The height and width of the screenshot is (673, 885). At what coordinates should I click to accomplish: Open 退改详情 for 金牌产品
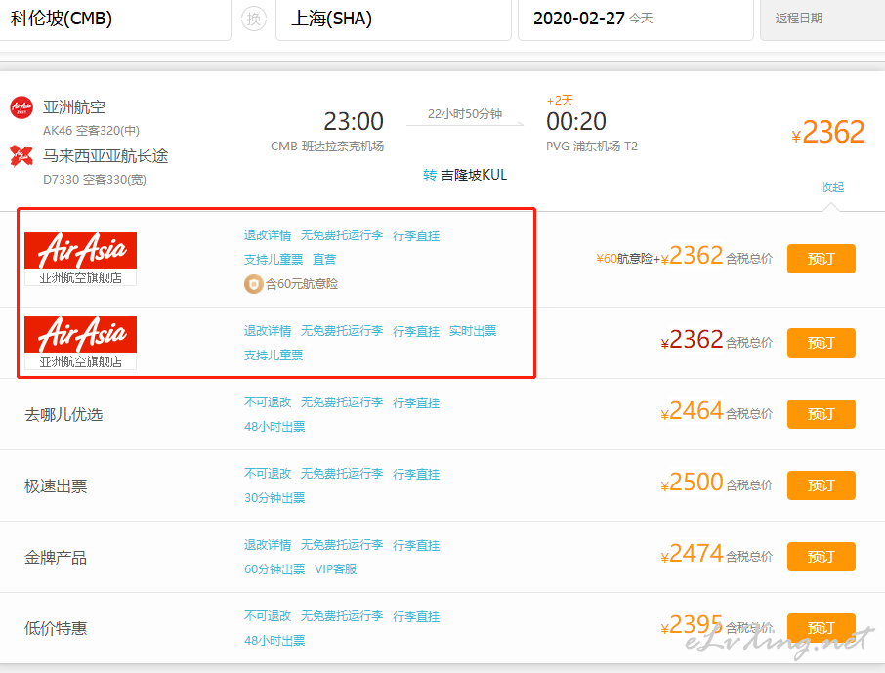coord(268,545)
